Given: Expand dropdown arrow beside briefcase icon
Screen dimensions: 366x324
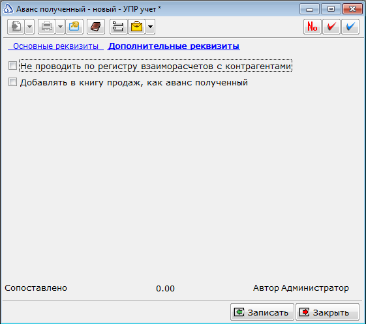Looking at the screenshot, I should tap(150, 27).
